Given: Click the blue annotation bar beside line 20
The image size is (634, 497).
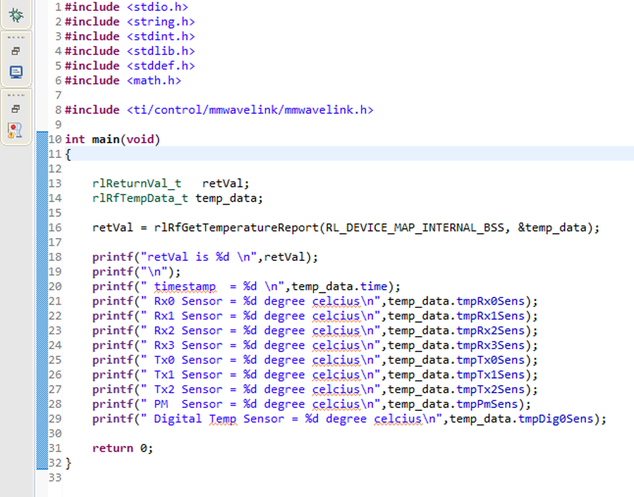Looking at the screenshot, I should pyautogui.click(x=42, y=286).
